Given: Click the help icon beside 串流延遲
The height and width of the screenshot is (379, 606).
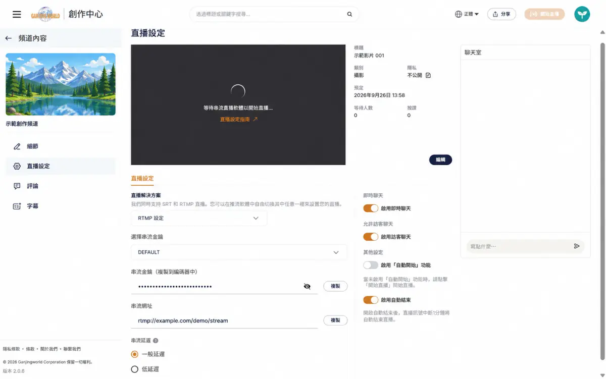Looking at the screenshot, I should point(156,341).
